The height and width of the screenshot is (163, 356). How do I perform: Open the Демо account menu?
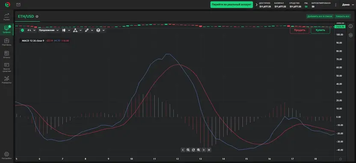346,5
